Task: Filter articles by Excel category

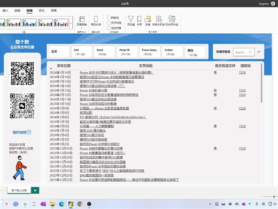Action: click(104, 51)
